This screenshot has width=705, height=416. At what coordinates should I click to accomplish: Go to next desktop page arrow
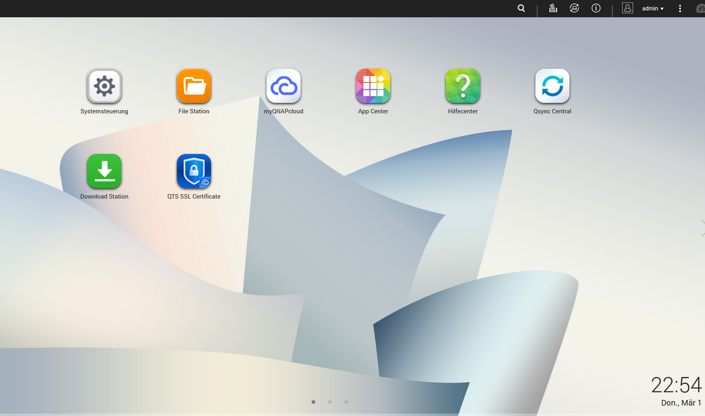click(702, 228)
